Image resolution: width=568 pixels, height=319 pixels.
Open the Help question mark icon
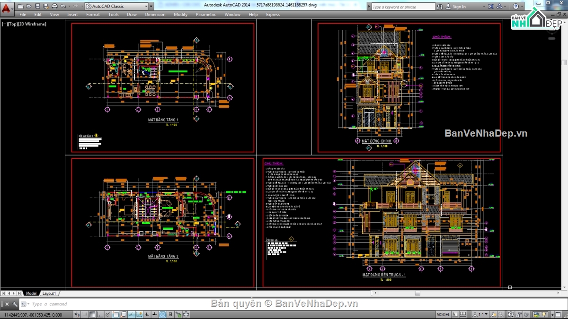pyautogui.click(x=516, y=7)
